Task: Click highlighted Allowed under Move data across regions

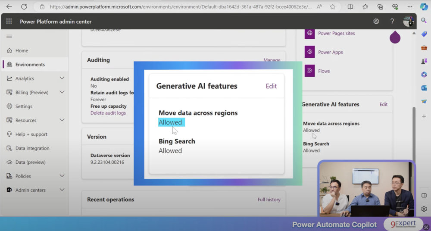Action: [x=170, y=122]
